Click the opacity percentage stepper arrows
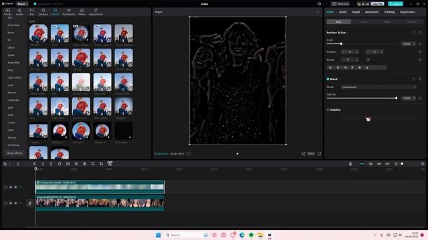The image size is (428, 240). click(414, 98)
